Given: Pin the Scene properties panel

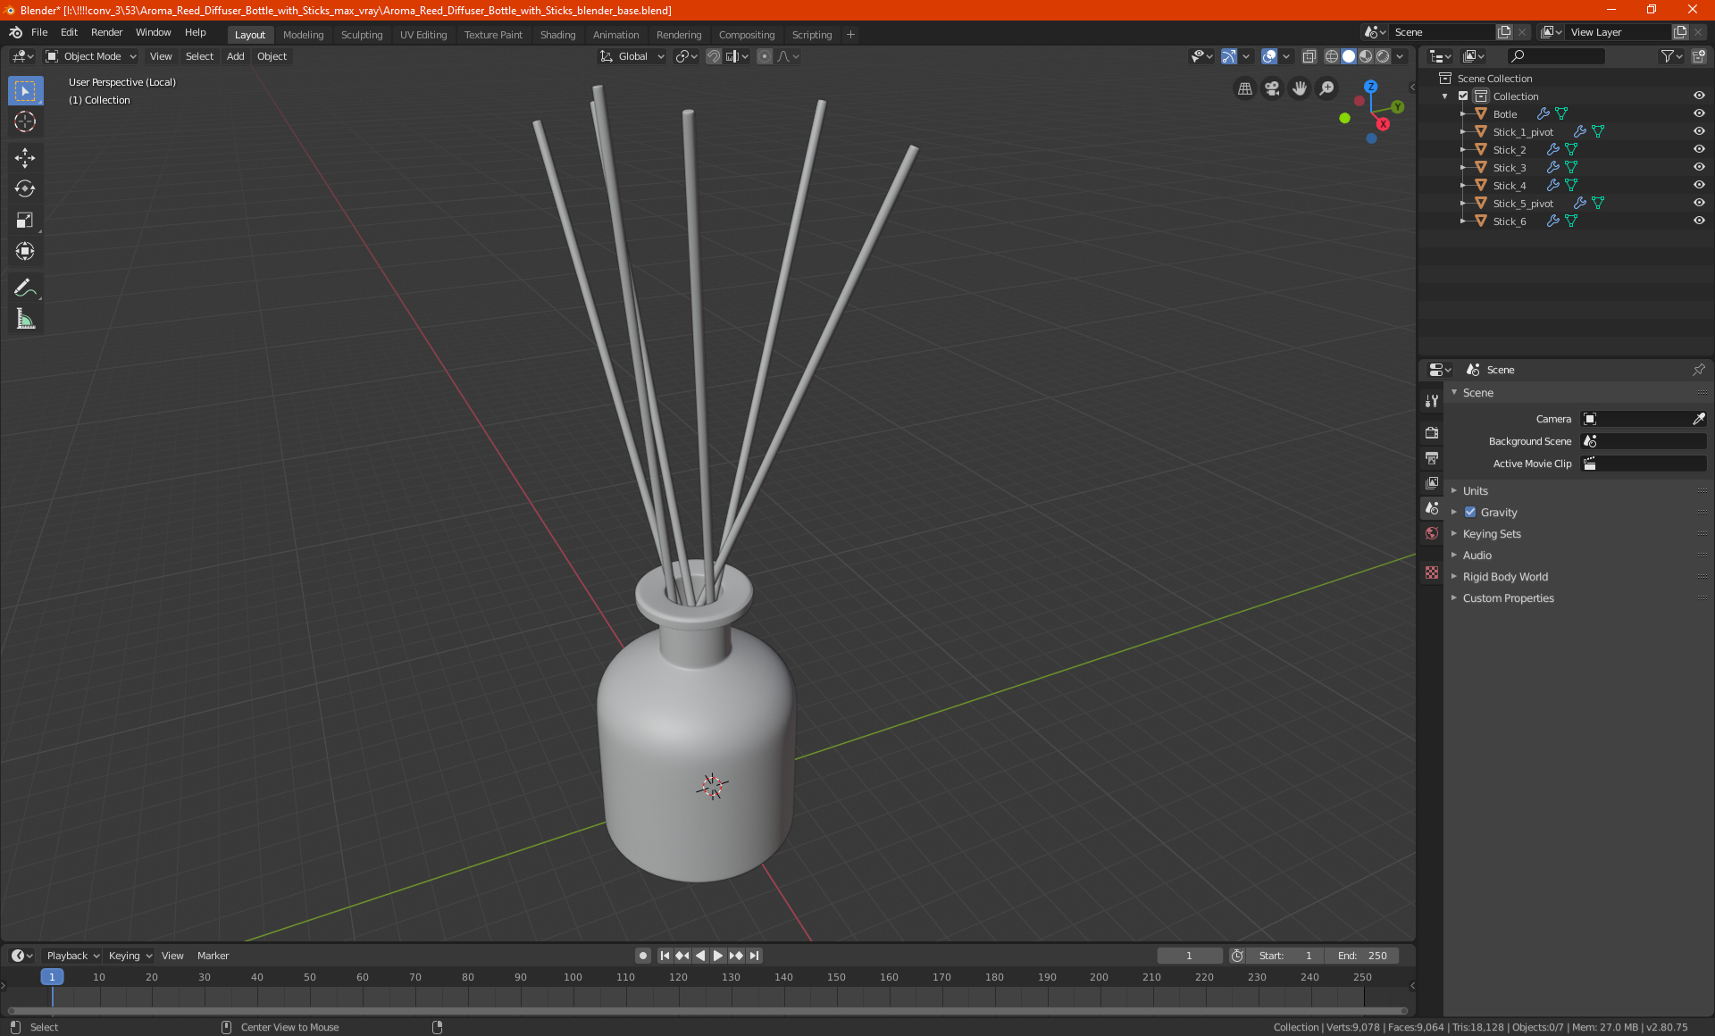Looking at the screenshot, I should pyautogui.click(x=1699, y=370).
